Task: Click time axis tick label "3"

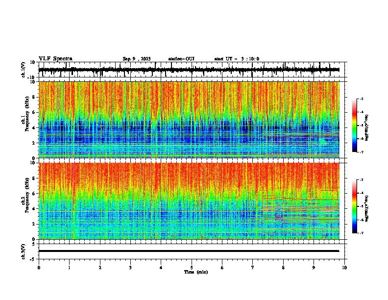Action: click(x=130, y=268)
